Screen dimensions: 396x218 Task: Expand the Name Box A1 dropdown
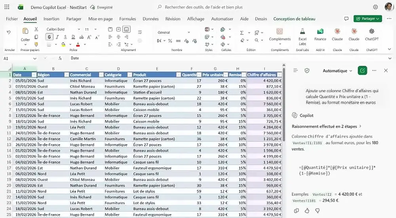(x=35, y=58)
